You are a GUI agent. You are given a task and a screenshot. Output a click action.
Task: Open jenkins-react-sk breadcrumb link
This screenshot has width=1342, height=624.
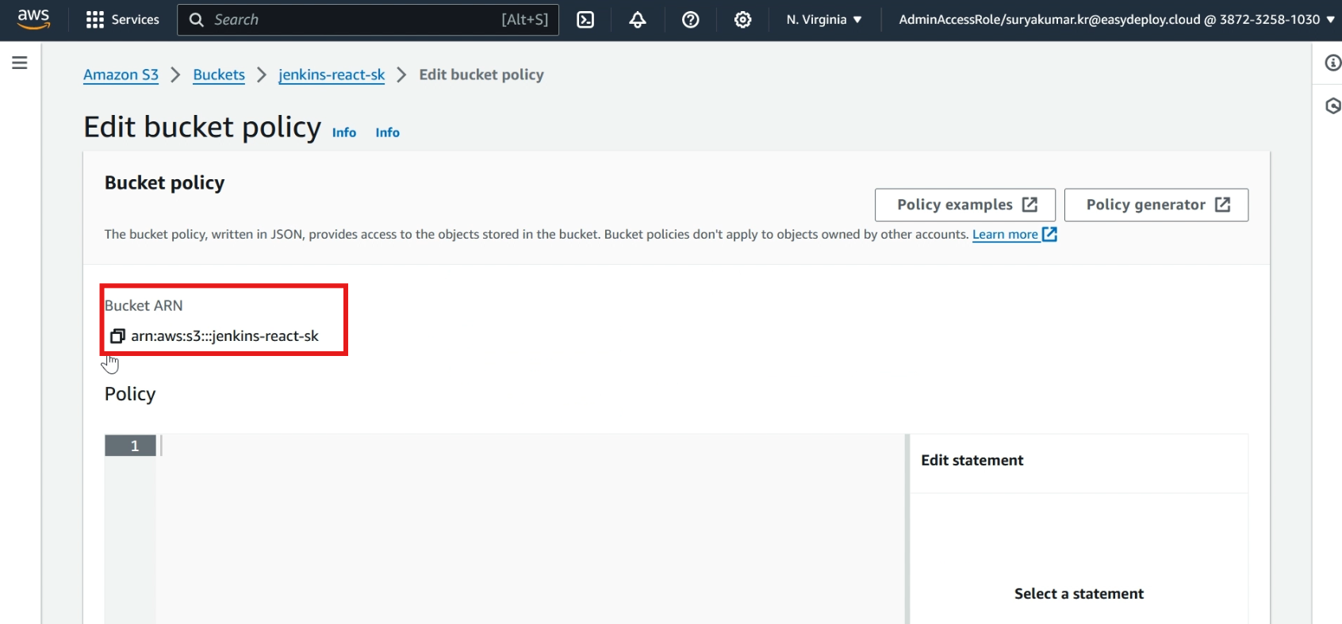click(332, 75)
